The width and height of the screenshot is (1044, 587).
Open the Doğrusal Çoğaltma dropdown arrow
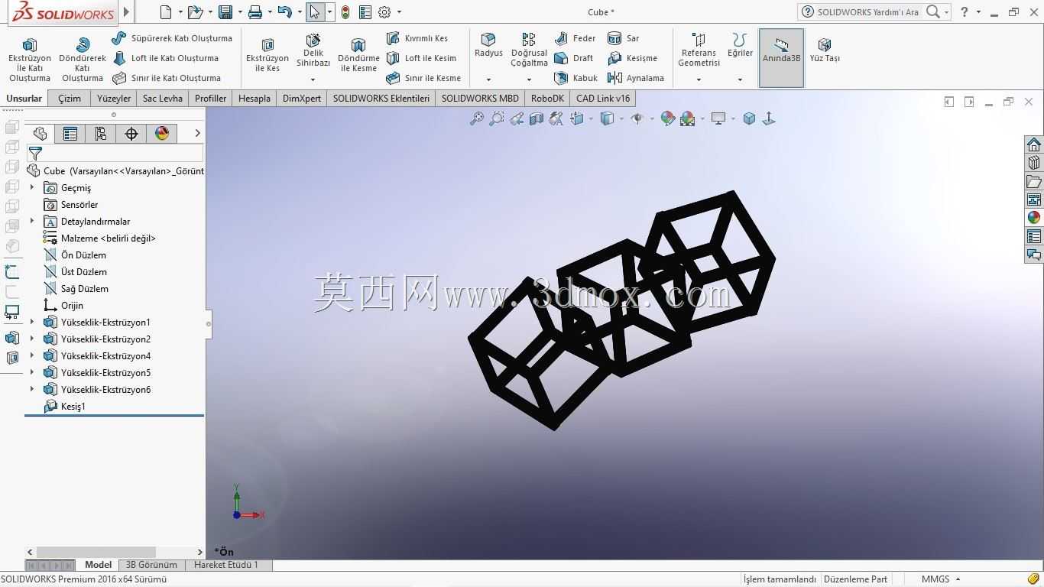click(529, 79)
